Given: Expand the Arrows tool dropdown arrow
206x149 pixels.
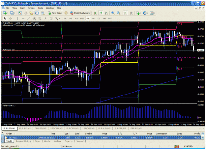Looking at the screenshot, I should (x=59, y=18).
